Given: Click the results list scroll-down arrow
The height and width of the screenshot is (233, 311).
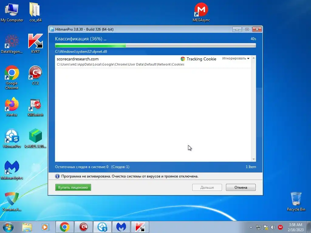Looking at the screenshot, I should pyautogui.click(x=254, y=159).
